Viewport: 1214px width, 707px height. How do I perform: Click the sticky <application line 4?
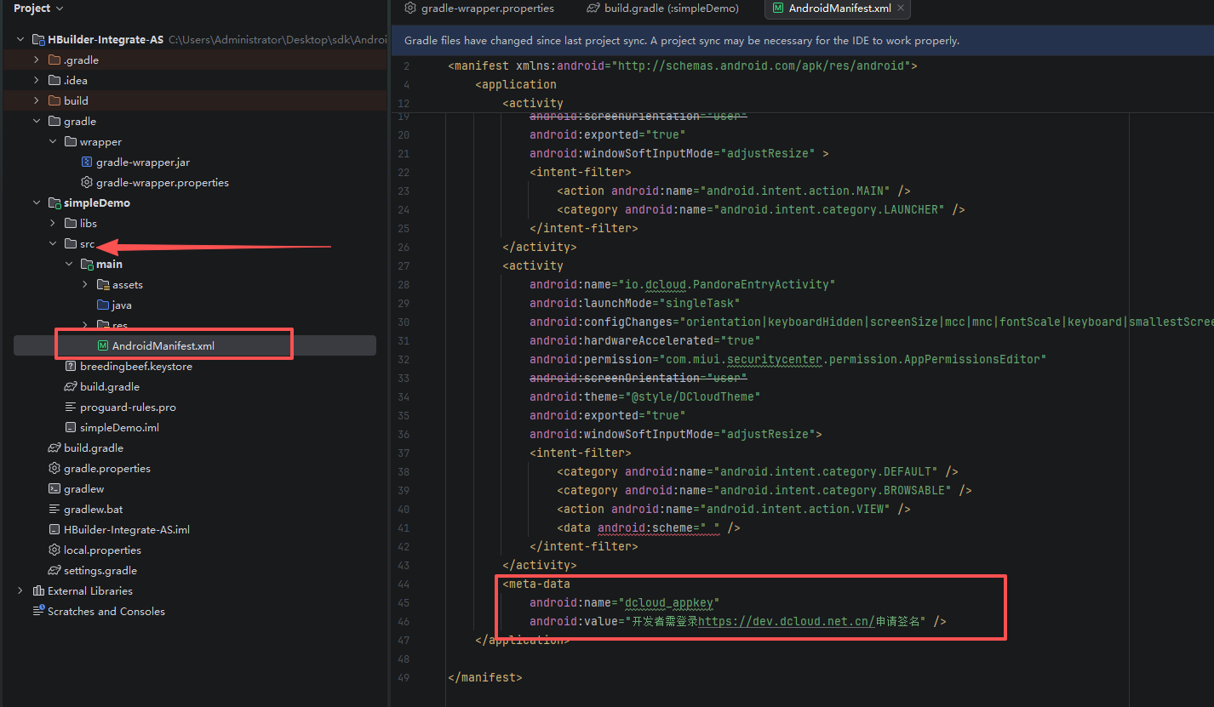[516, 84]
